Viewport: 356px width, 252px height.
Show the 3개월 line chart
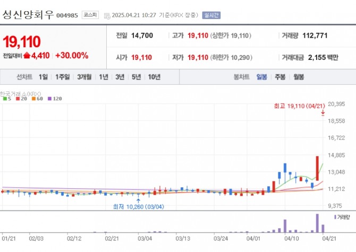point(84,77)
